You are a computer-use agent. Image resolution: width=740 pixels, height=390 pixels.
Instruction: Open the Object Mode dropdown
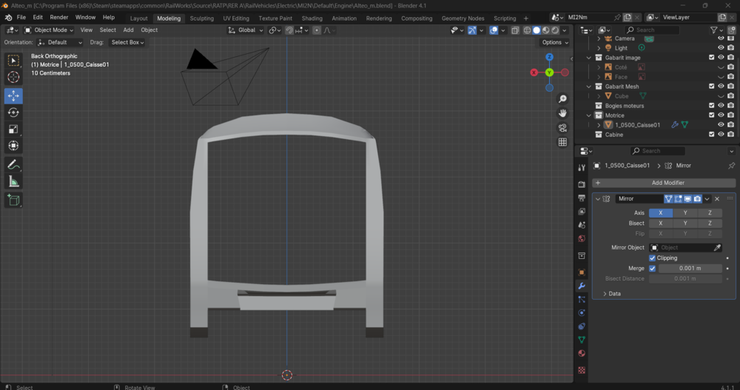49,30
